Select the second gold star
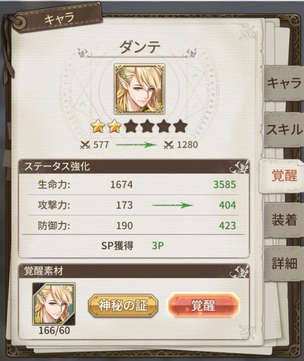The image size is (304, 361). point(114,126)
